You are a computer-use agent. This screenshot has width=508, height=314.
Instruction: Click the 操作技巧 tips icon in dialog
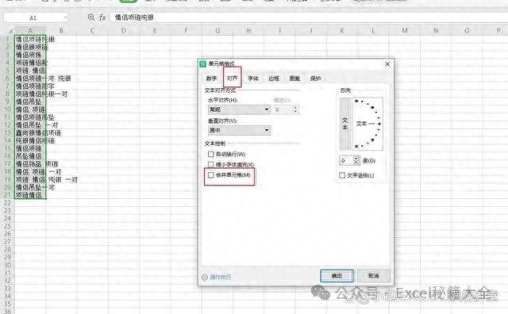(x=205, y=277)
